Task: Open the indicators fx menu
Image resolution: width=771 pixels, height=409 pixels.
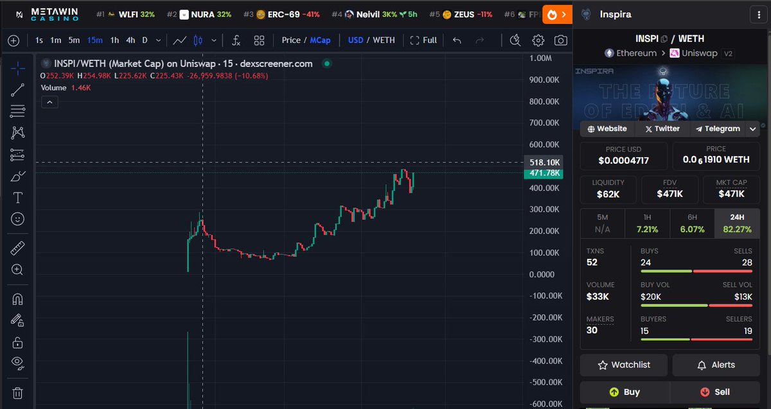Action: pyautogui.click(x=236, y=40)
